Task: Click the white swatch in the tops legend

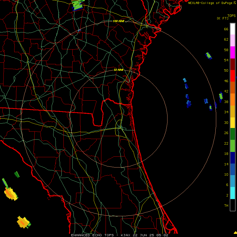Action: [x=233, y=29]
